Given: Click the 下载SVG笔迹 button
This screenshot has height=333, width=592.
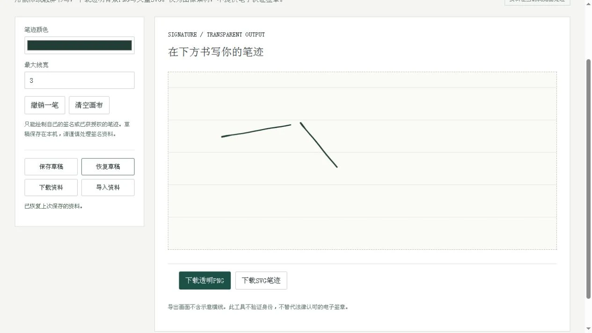Looking at the screenshot, I should point(261,281).
